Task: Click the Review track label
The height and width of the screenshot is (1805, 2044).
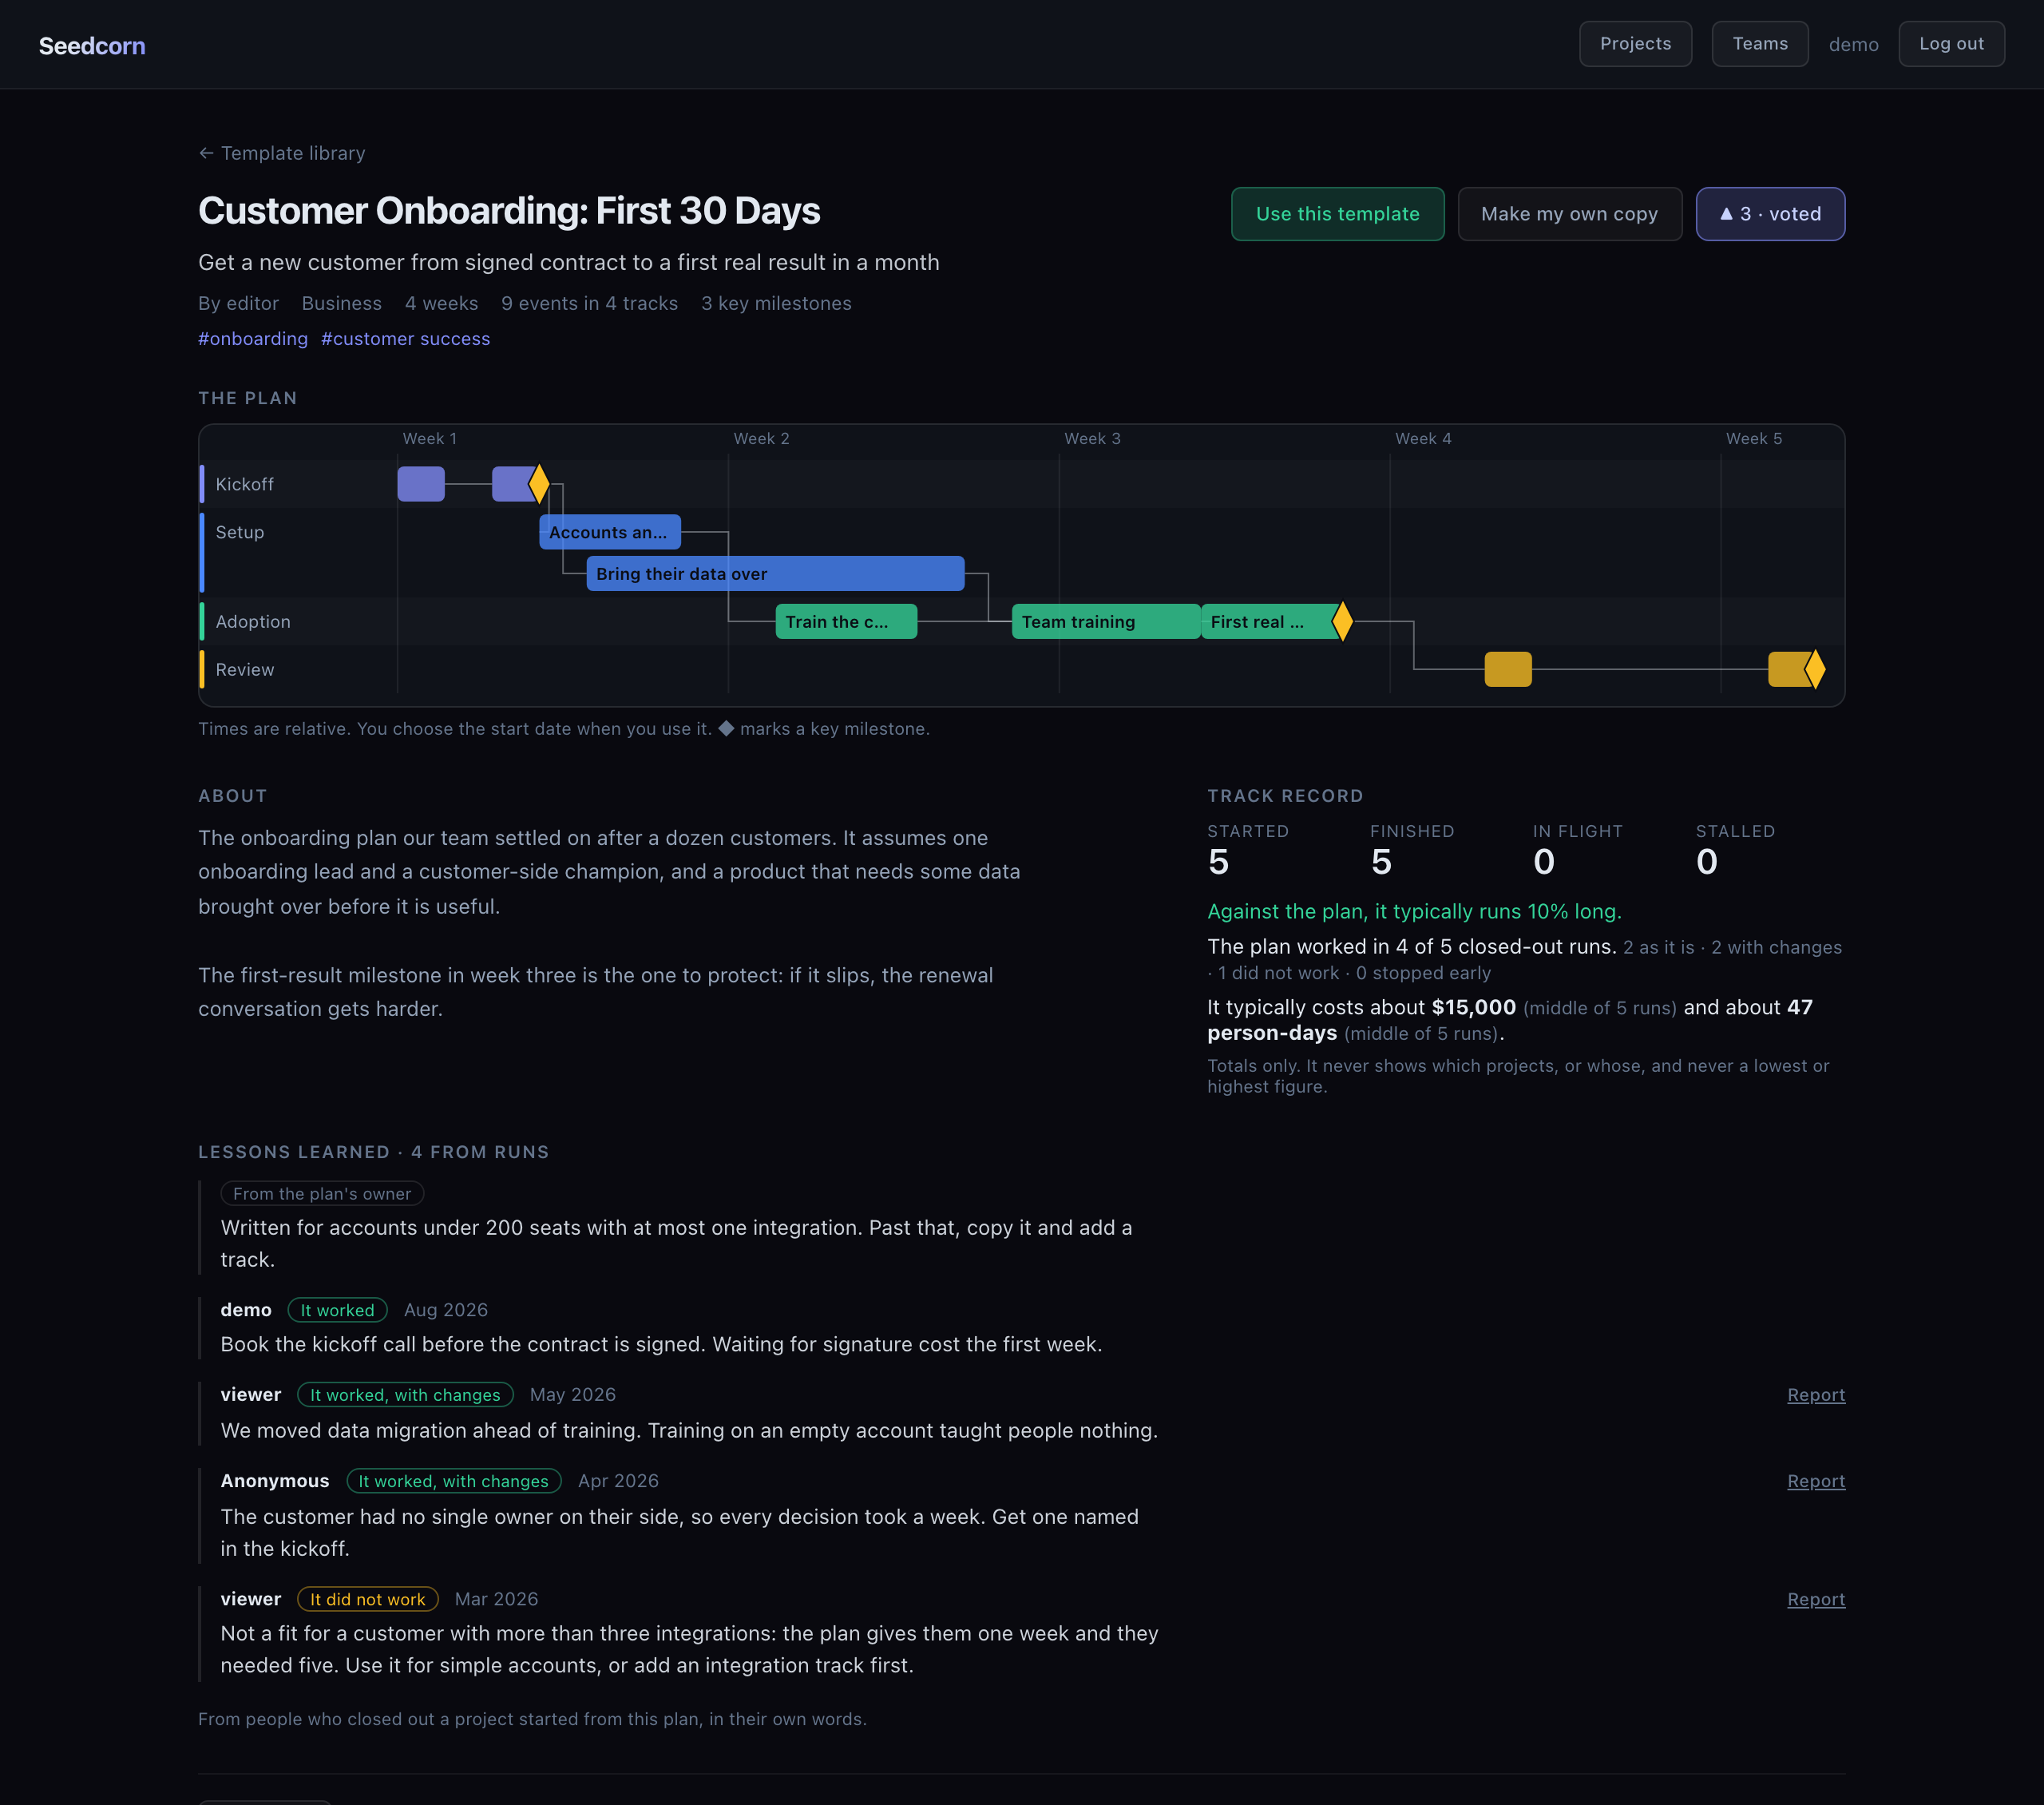Action: (245, 669)
